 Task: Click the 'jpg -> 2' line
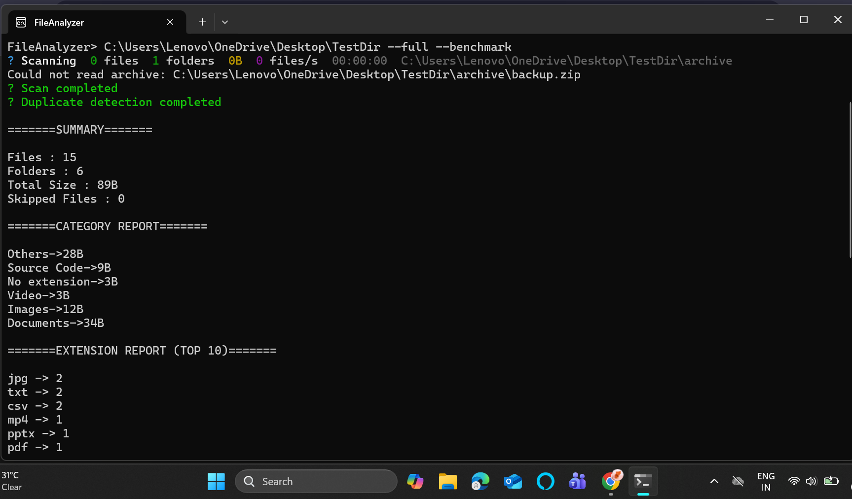tap(35, 378)
